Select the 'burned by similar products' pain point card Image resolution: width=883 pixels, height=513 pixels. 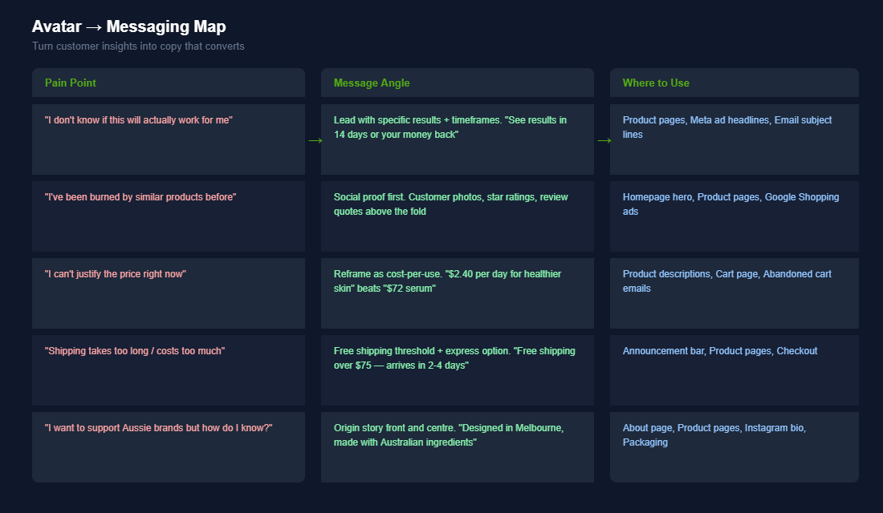coord(169,216)
